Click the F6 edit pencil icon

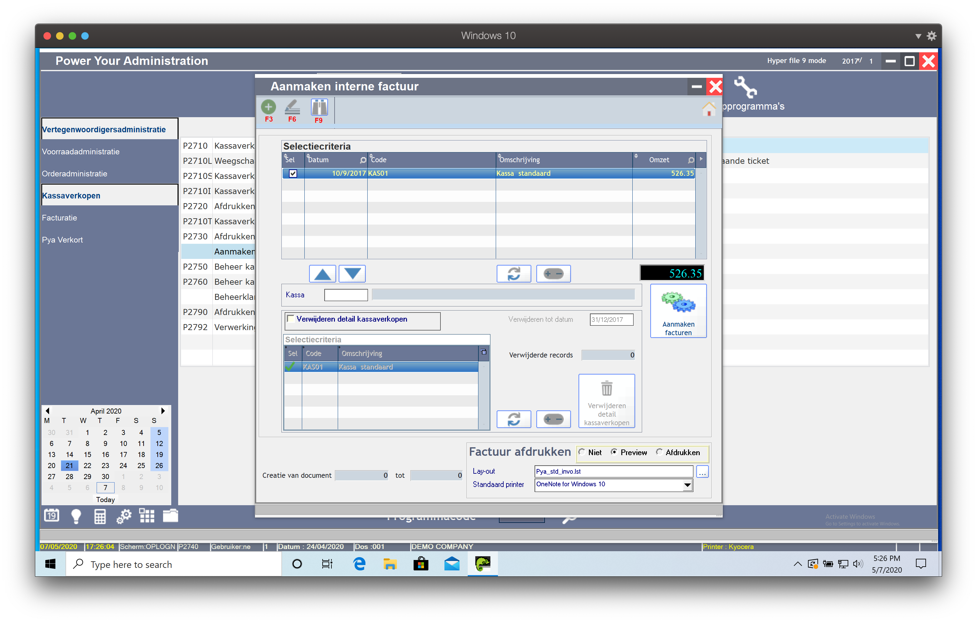click(x=292, y=107)
